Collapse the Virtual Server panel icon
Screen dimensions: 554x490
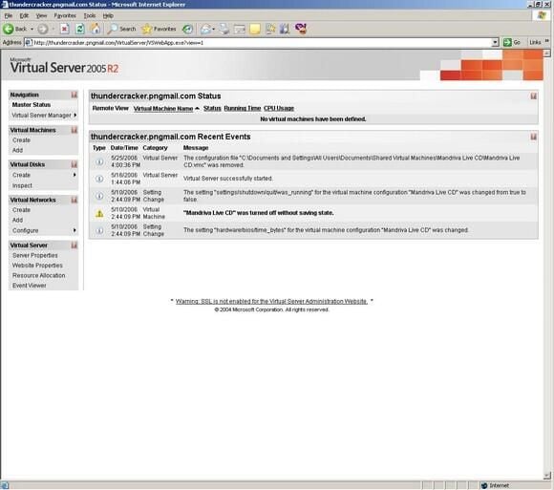tap(74, 245)
